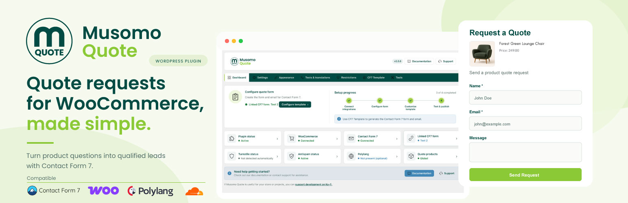Click the Polylang parrot logo

point(131,191)
